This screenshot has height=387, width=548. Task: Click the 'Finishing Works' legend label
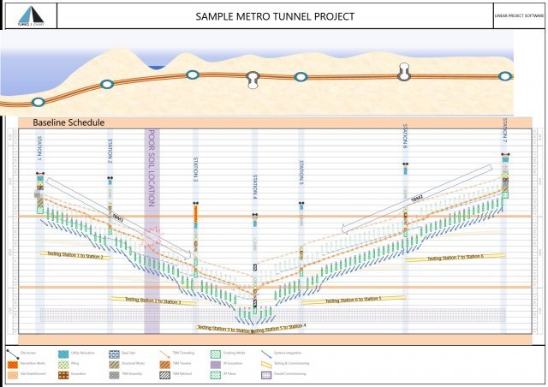point(235,354)
